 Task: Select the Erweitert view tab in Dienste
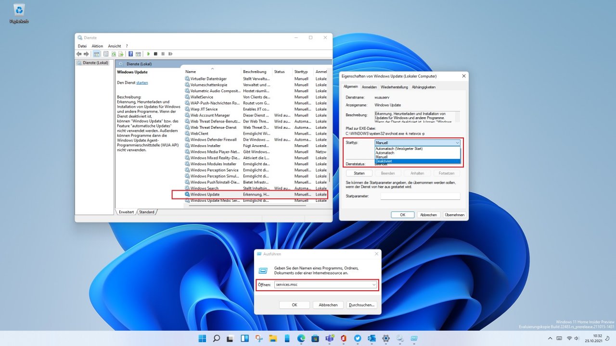[127, 212]
